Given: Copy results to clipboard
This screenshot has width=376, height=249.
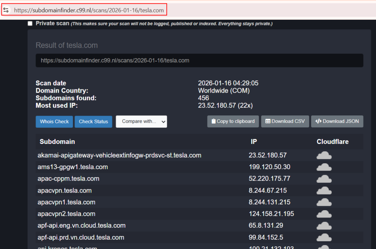Looking at the screenshot, I should [233, 122].
